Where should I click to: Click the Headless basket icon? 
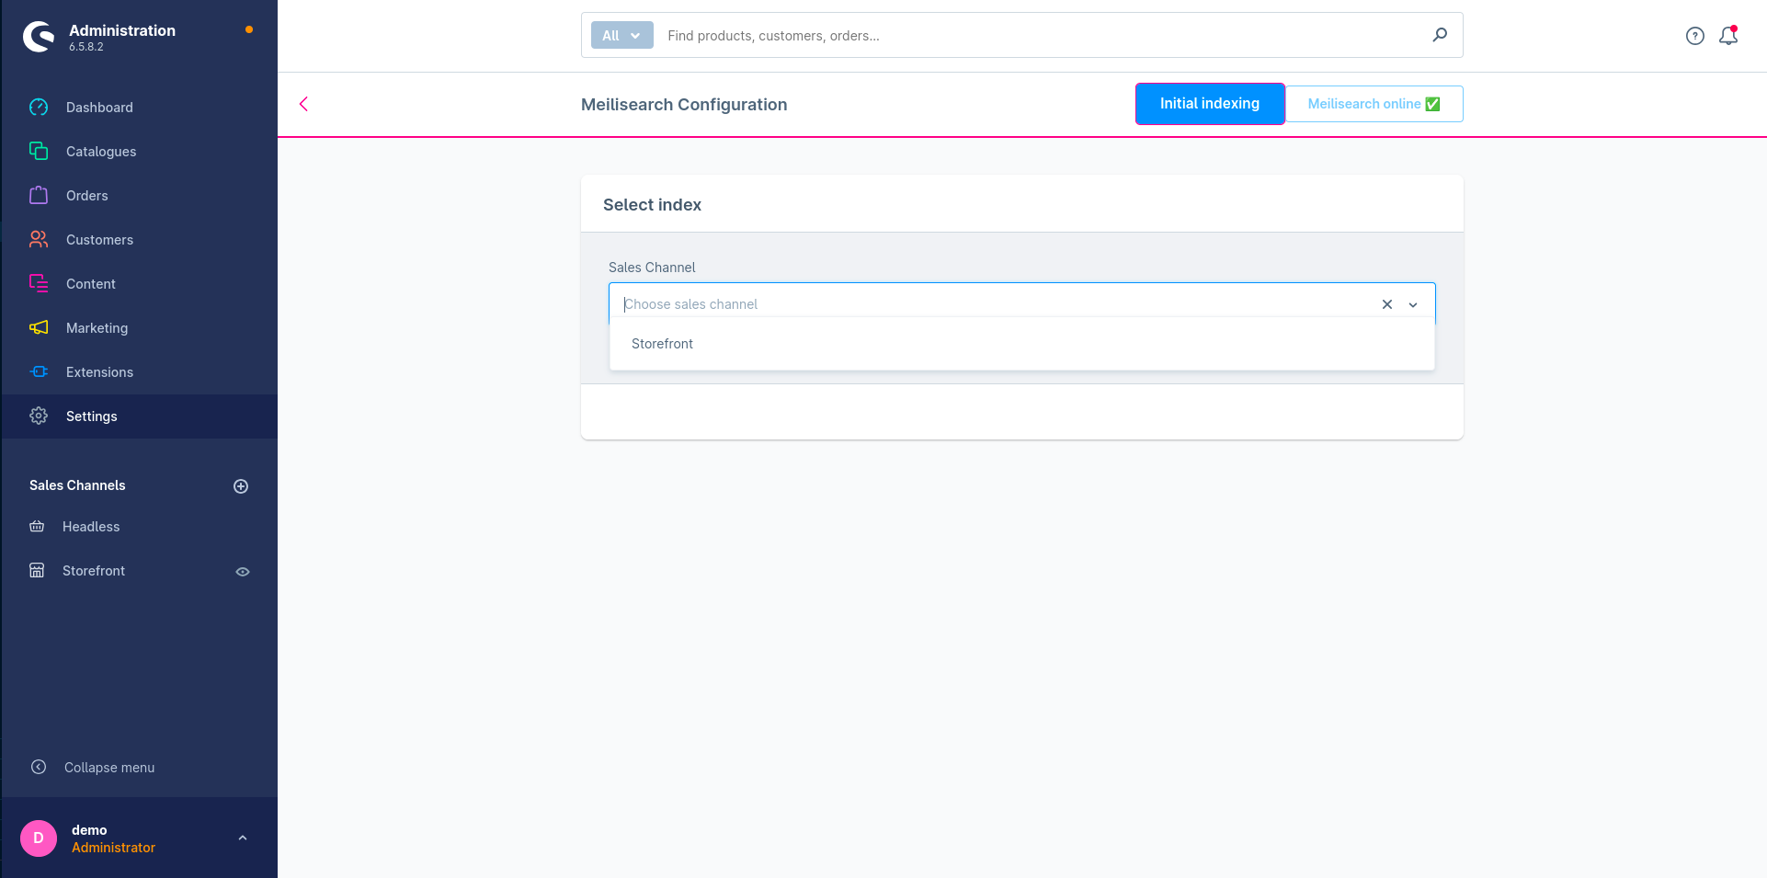[x=37, y=527]
